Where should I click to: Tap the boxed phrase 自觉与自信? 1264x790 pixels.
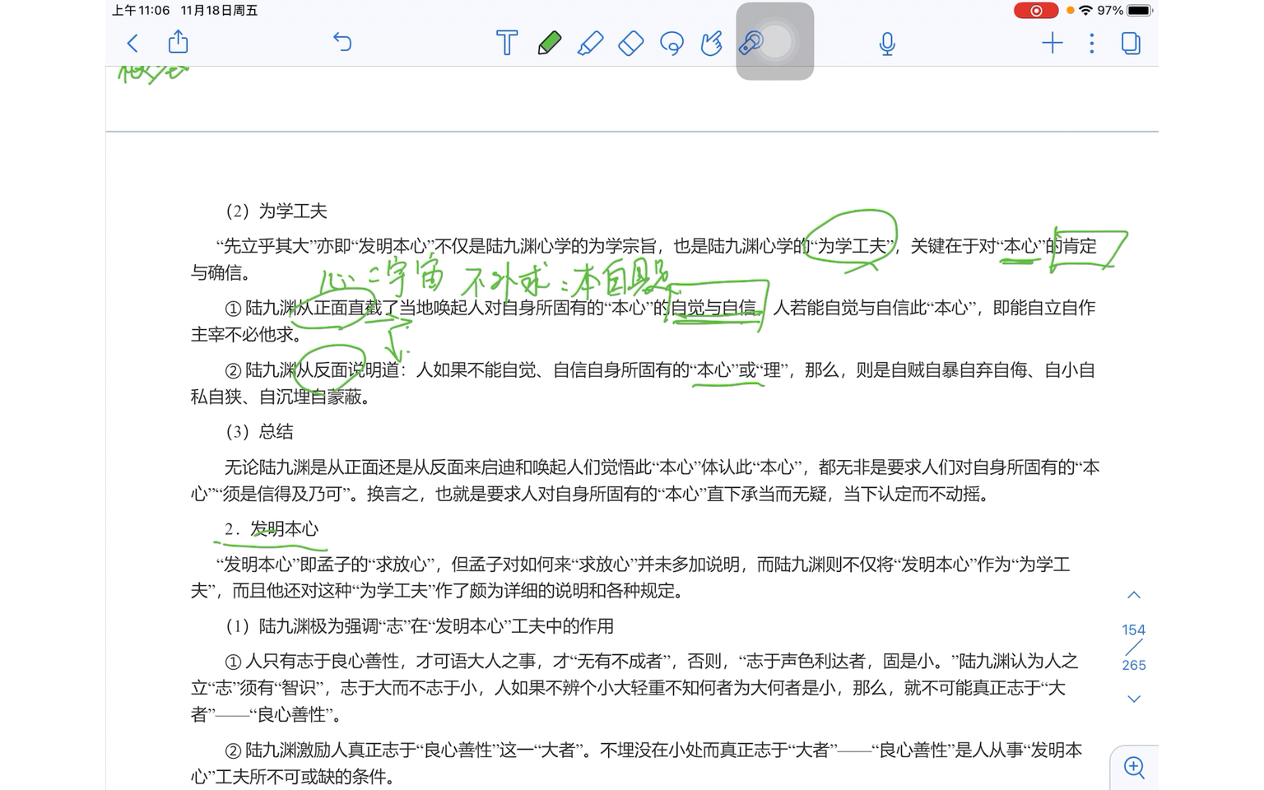click(x=713, y=309)
